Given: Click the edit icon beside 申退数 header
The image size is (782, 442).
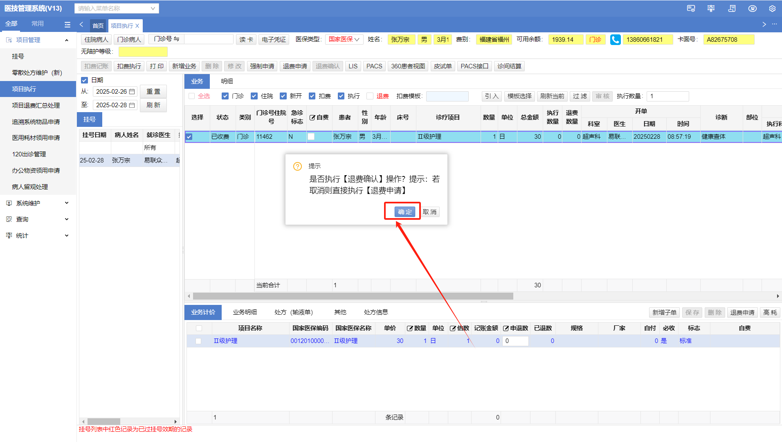Looking at the screenshot, I should point(506,328).
